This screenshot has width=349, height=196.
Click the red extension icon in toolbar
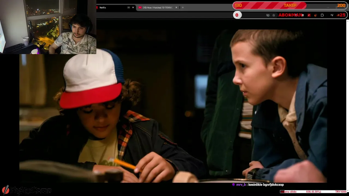point(309,15)
